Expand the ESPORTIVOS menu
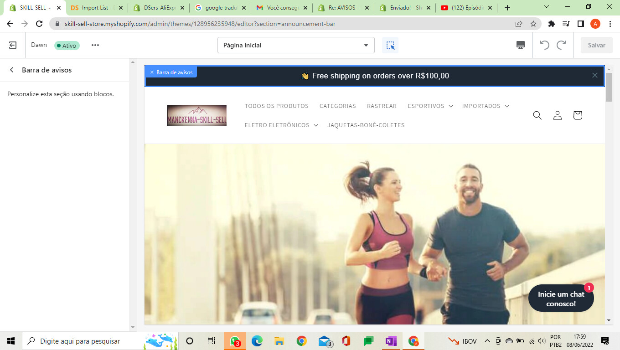Screen dimensions: 620x350 [430, 106]
